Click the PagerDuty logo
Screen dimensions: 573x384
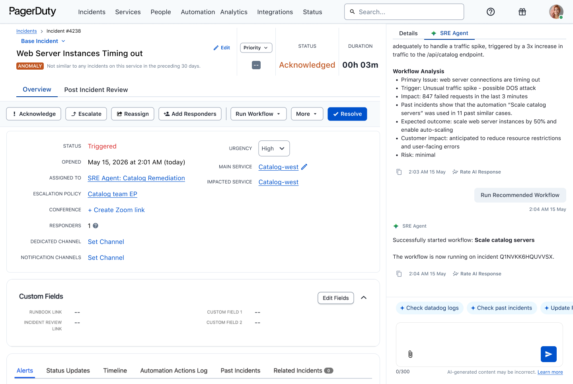tap(32, 12)
